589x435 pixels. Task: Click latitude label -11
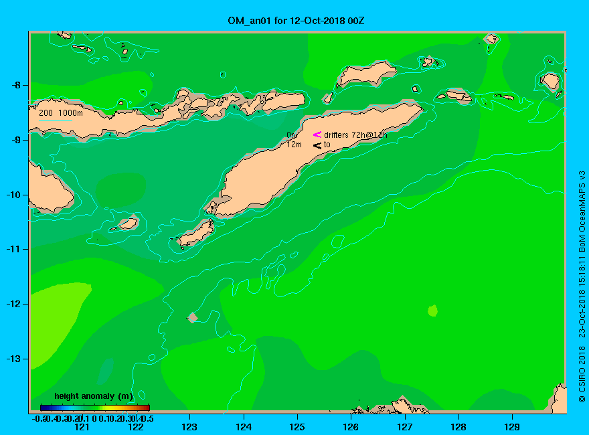[x=14, y=250]
